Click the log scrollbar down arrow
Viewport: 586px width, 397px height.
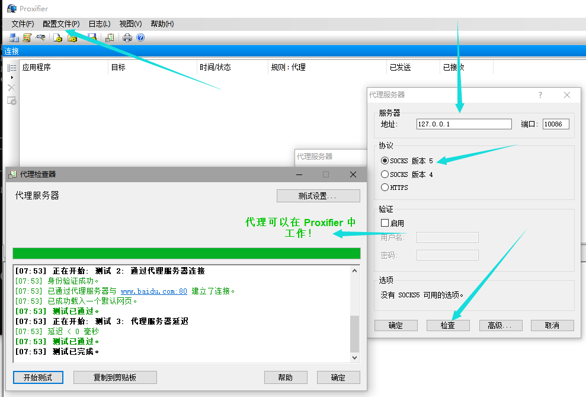(355, 358)
